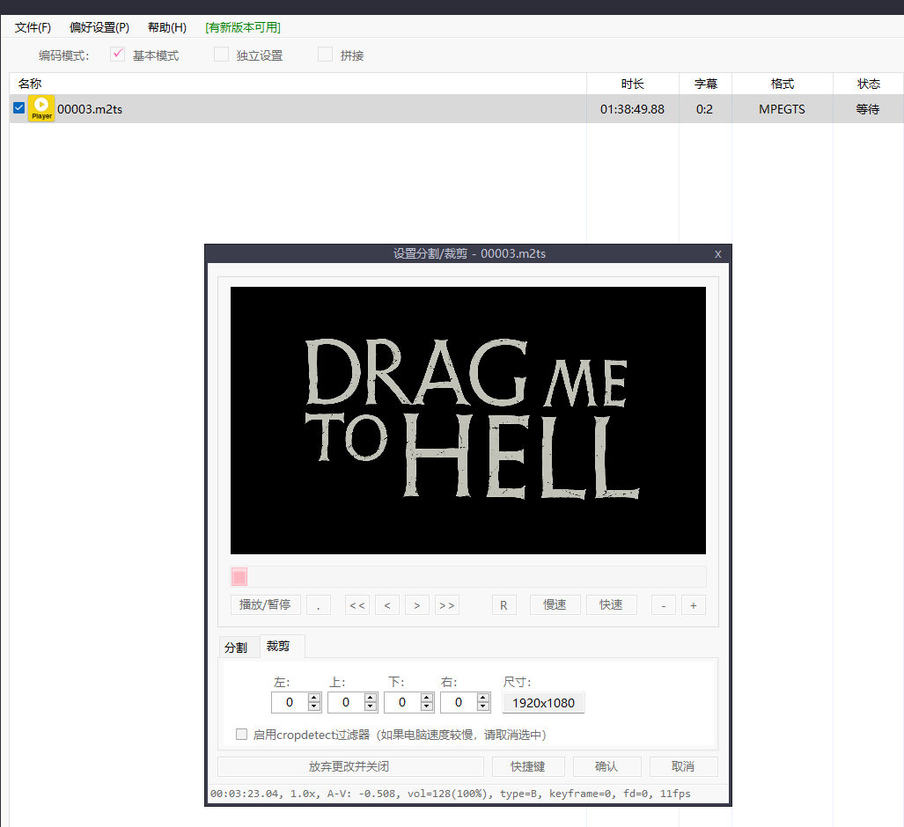Click the > step forward button
904x827 pixels.
(x=417, y=604)
